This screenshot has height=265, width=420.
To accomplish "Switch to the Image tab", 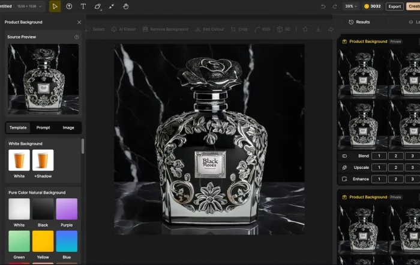I will tap(68, 127).
